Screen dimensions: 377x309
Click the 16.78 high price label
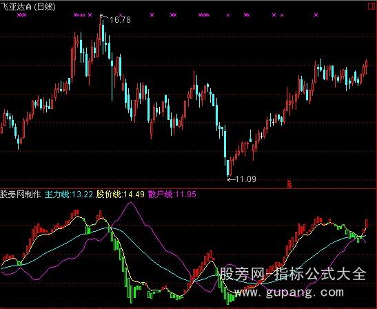(120, 20)
